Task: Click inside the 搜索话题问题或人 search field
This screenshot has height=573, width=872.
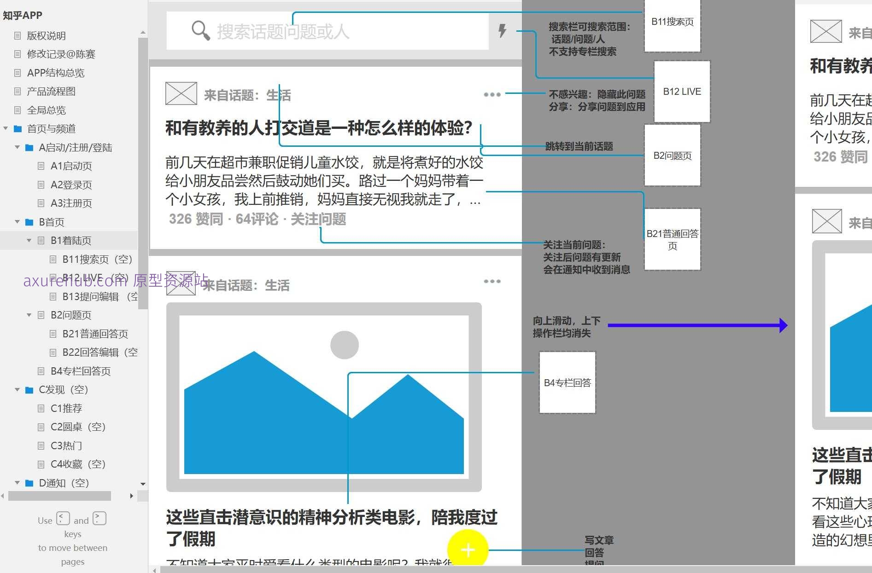Action: click(x=322, y=31)
